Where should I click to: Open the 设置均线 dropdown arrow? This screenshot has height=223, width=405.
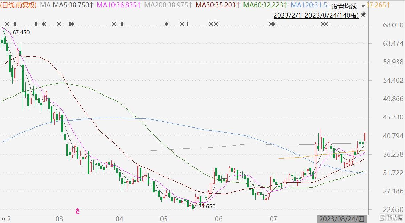363,6
